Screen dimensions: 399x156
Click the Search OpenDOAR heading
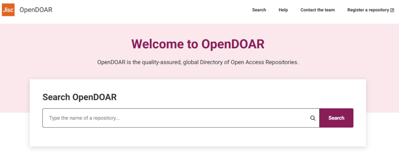79,97
